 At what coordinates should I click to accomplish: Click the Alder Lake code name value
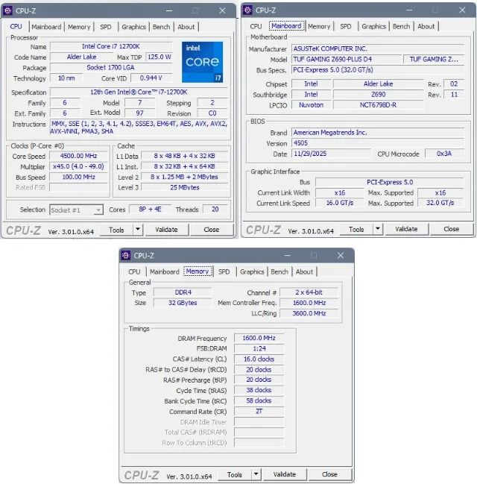(x=81, y=57)
